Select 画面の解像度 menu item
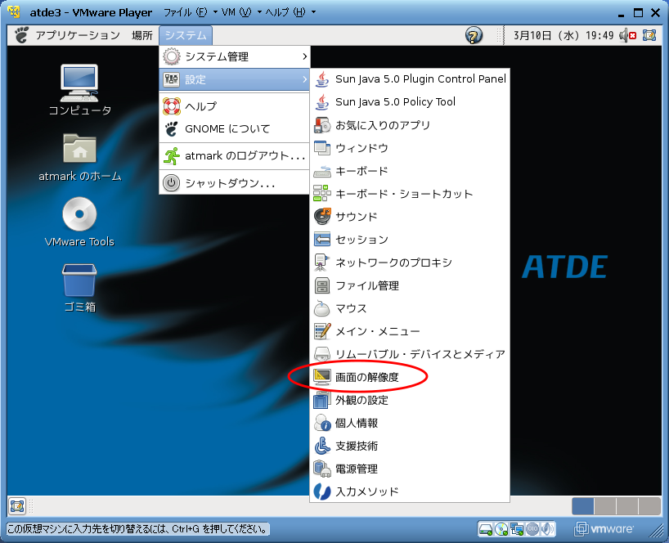669x543 pixels. point(410,378)
